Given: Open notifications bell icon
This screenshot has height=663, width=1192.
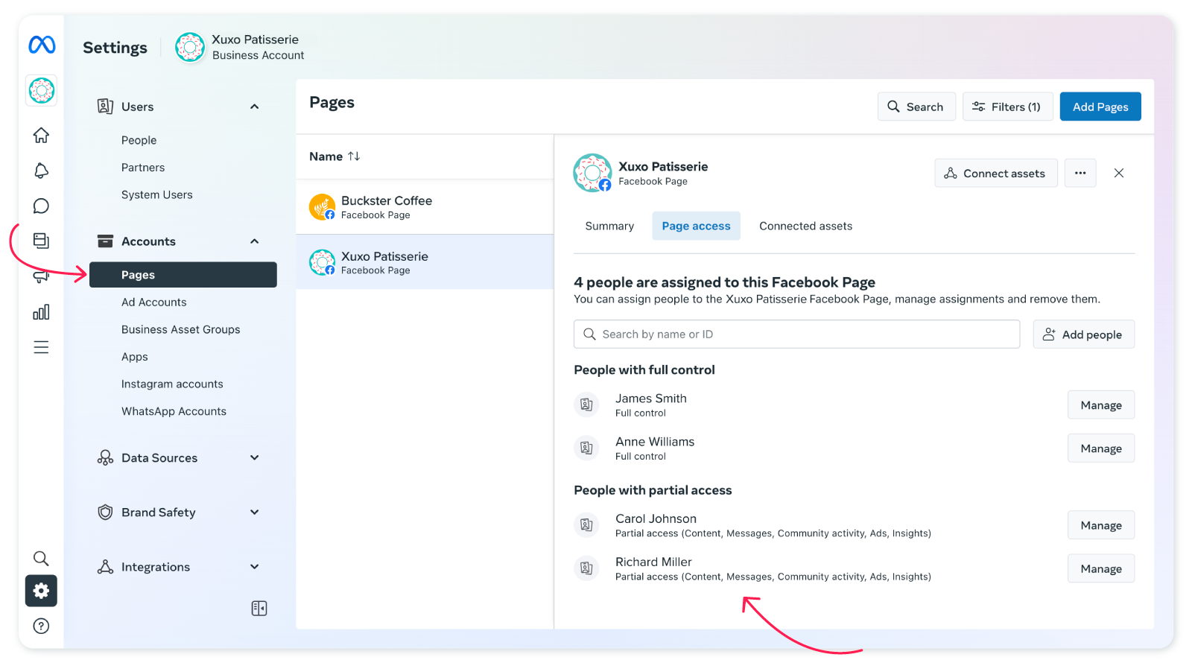Looking at the screenshot, I should pos(42,171).
